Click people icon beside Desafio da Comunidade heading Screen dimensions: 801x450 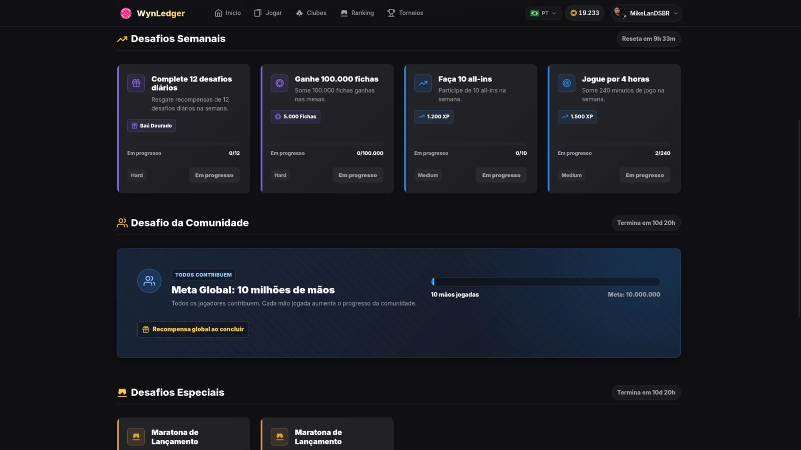pos(122,223)
